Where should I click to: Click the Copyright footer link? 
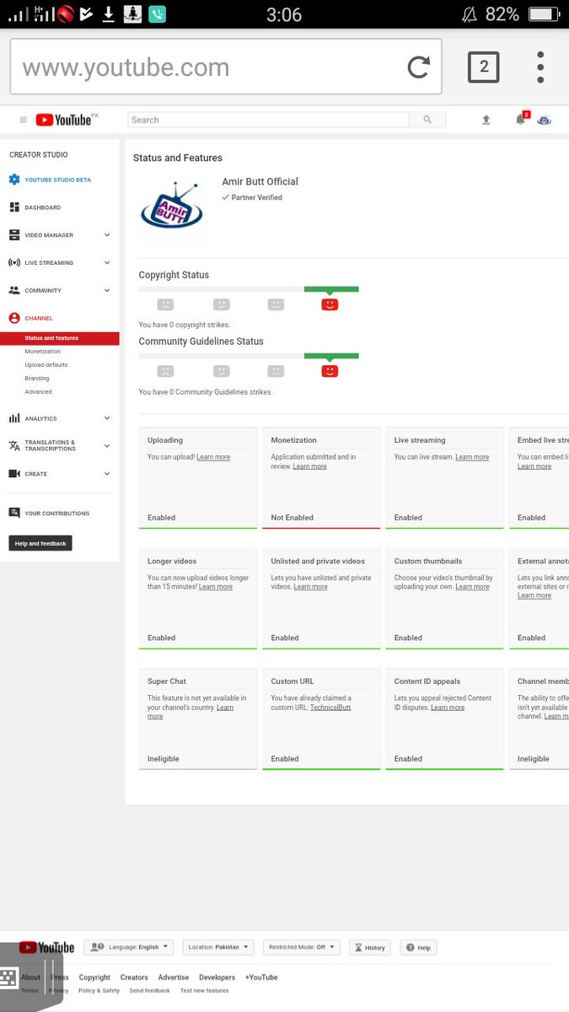(94, 977)
